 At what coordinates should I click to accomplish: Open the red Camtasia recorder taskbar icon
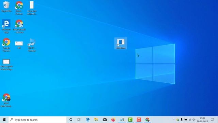click(x=139, y=120)
